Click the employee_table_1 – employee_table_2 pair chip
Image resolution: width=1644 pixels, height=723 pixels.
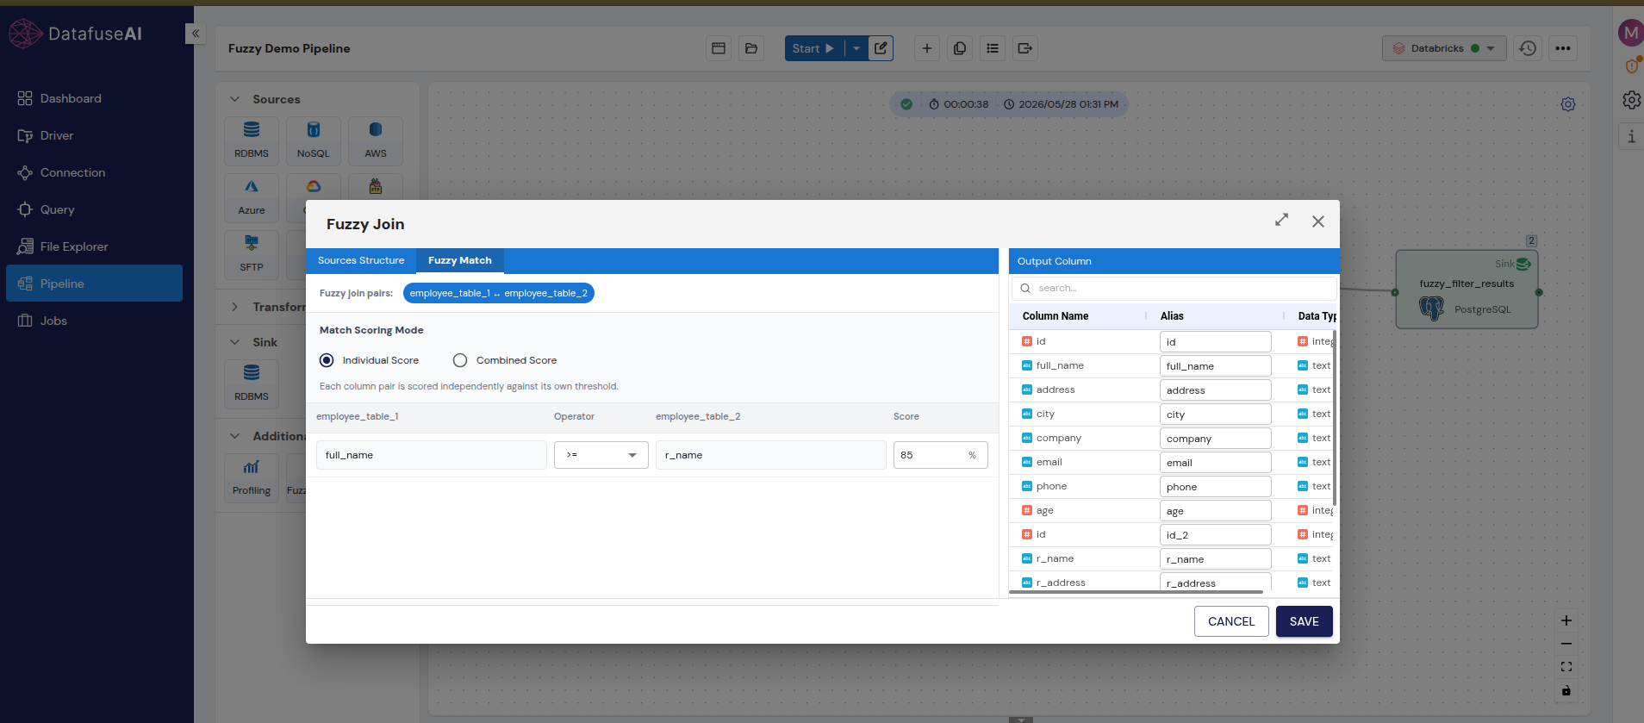point(499,293)
